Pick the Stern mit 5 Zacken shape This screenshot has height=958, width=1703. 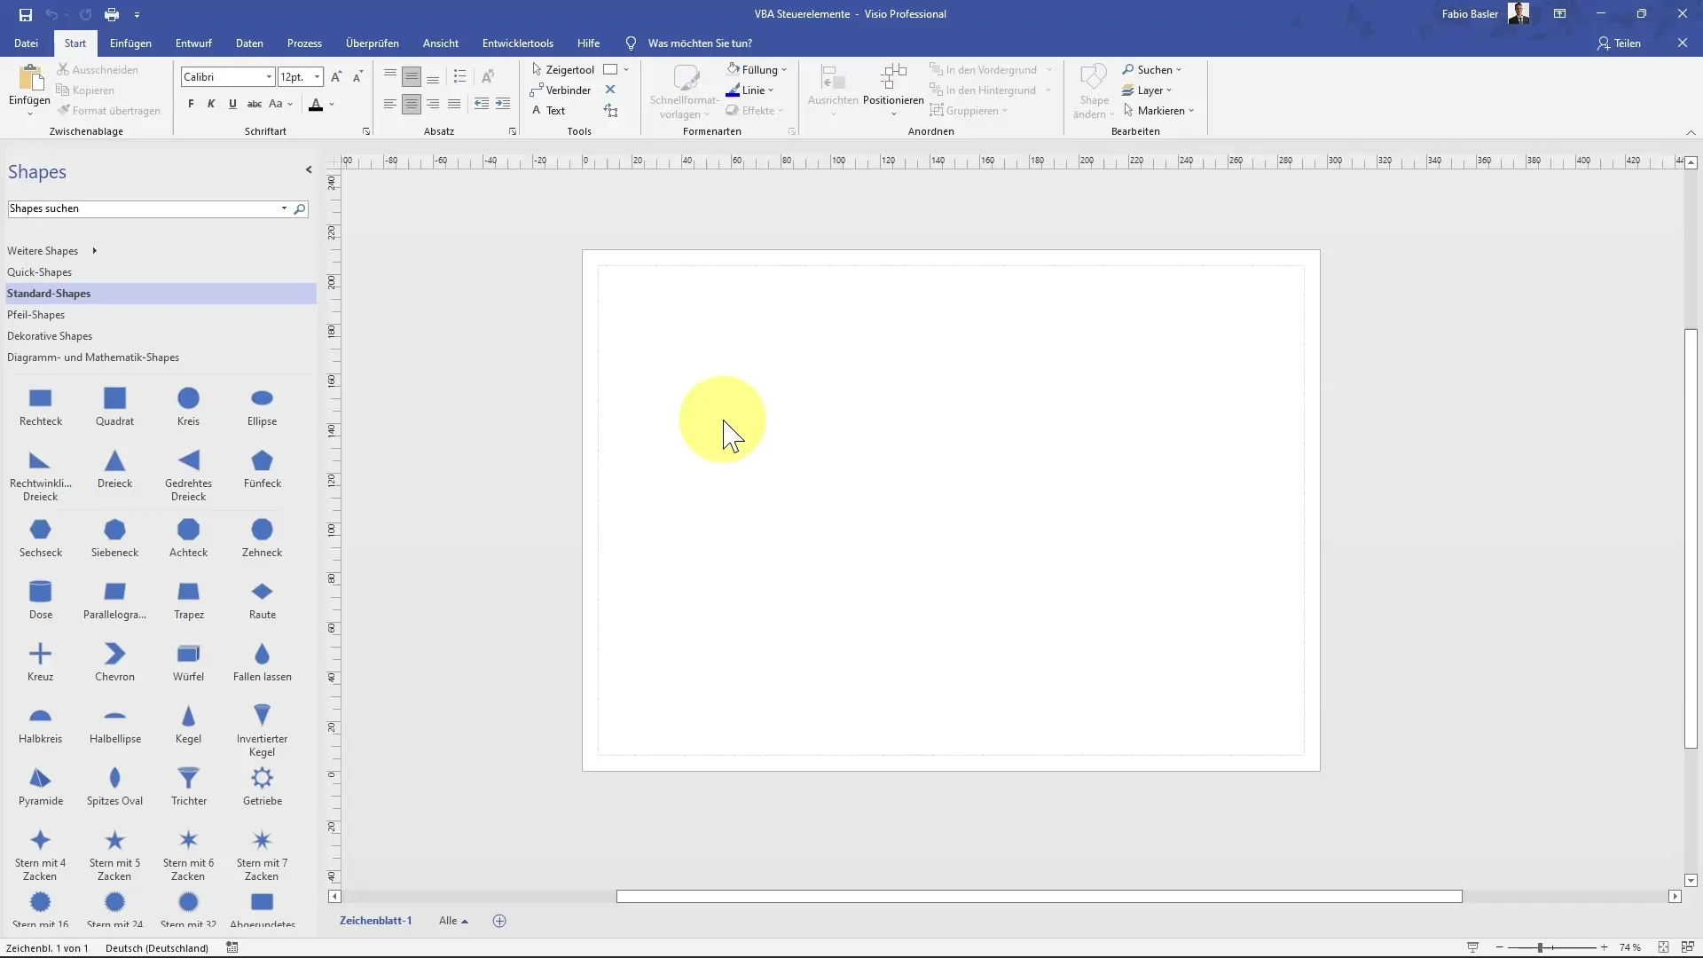click(x=114, y=854)
